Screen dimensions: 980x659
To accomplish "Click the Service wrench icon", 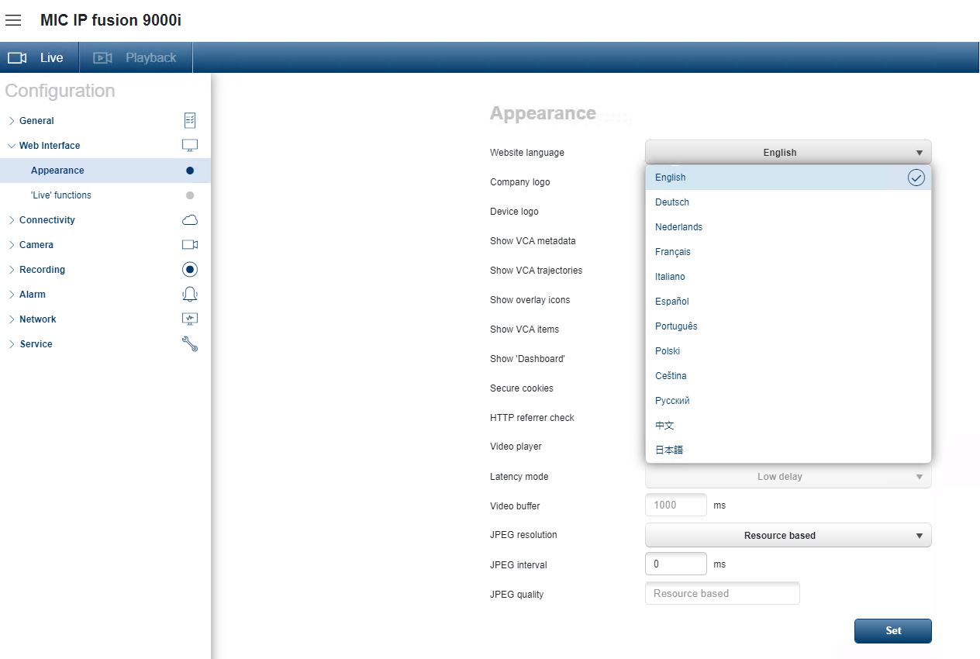I will pos(190,344).
